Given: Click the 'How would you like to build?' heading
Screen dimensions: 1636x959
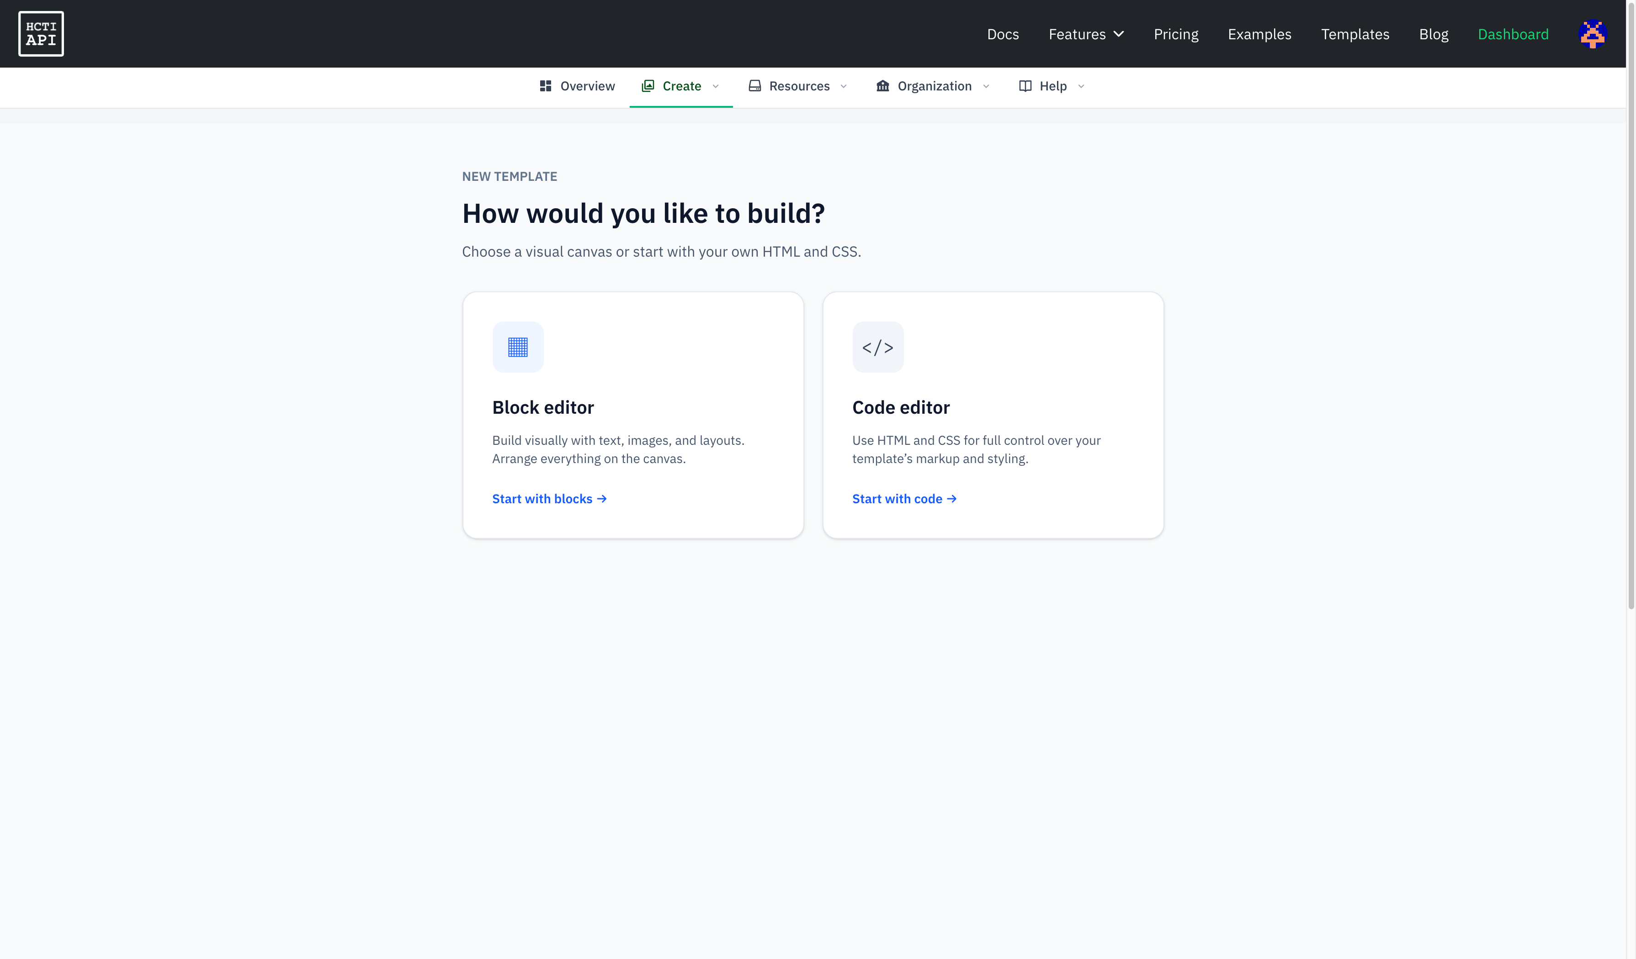Looking at the screenshot, I should pyautogui.click(x=643, y=213).
